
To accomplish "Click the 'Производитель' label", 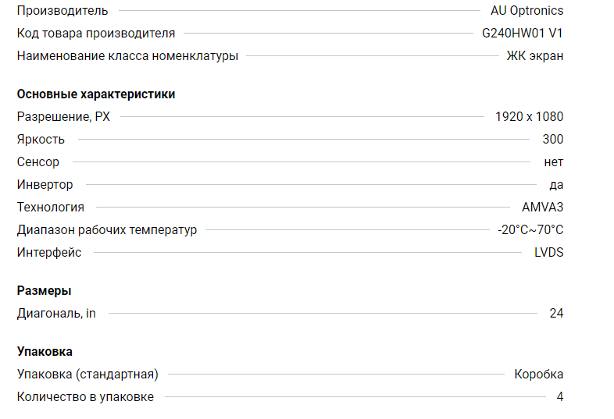I will 62,11.
